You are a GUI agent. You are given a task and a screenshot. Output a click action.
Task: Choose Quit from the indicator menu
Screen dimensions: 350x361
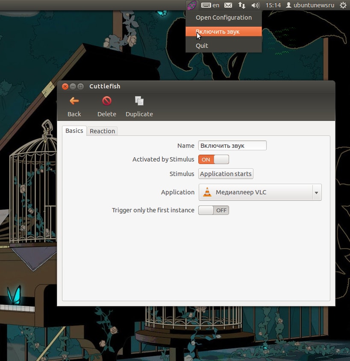point(224,46)
